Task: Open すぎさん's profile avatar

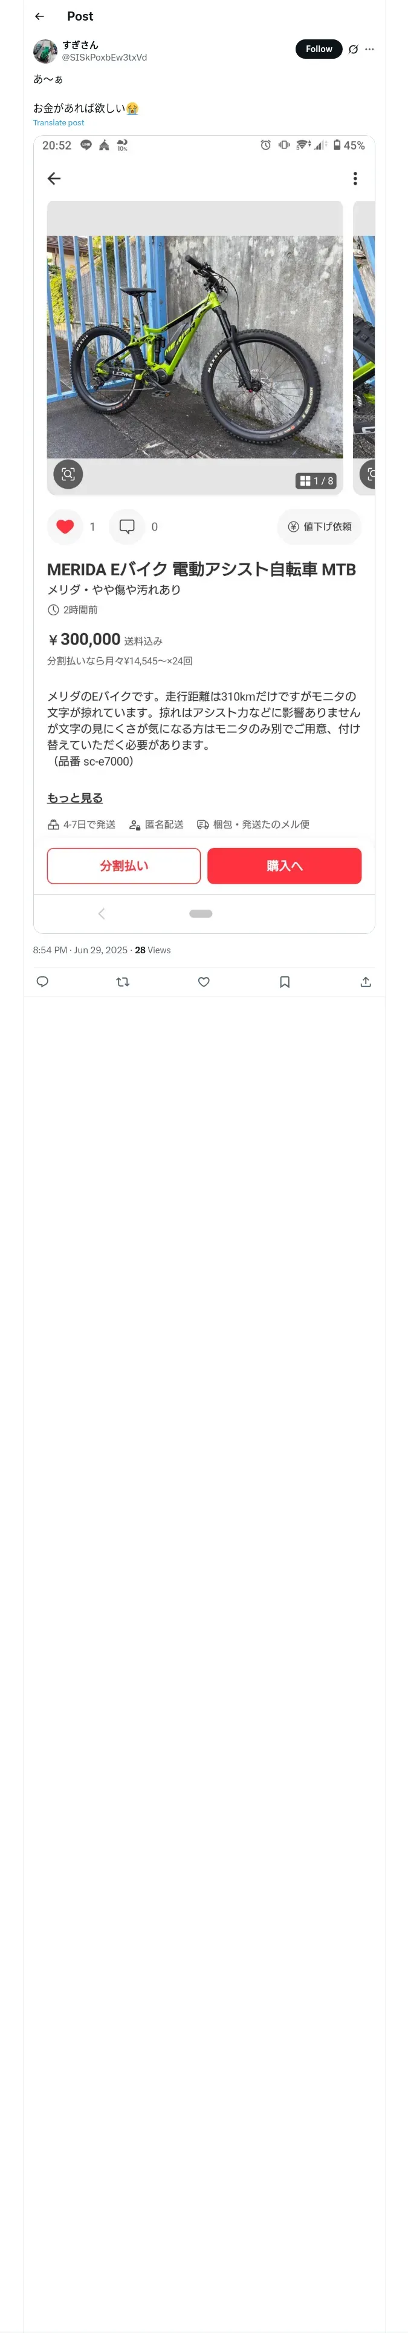Action: [45, 51]
